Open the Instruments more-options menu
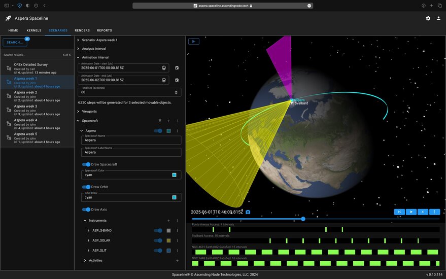446x279 pixels. 177,221
